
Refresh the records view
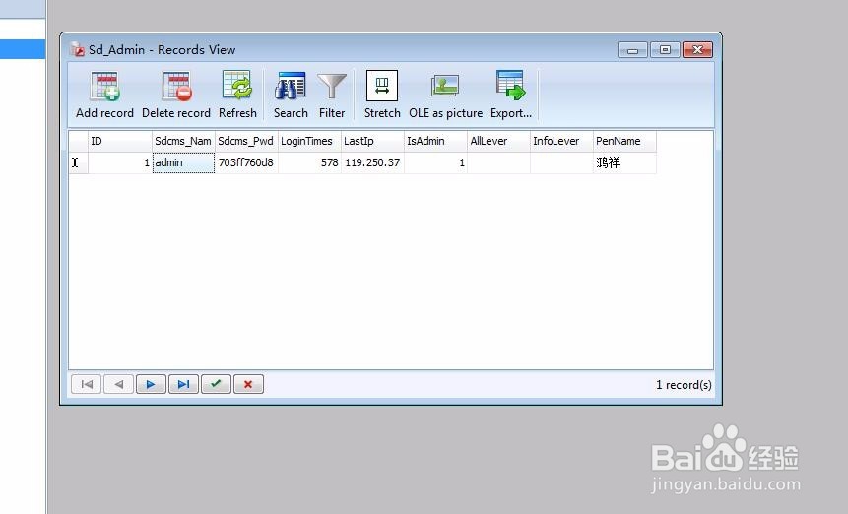tap(237, 96)
